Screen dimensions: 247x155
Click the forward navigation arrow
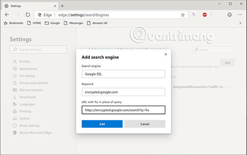[x=17, y=15]
